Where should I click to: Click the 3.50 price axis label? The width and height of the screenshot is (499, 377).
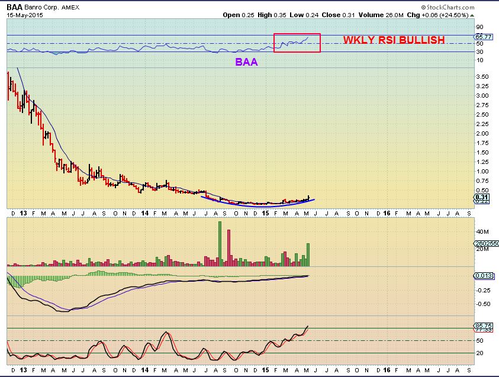[x=482, y=77]
